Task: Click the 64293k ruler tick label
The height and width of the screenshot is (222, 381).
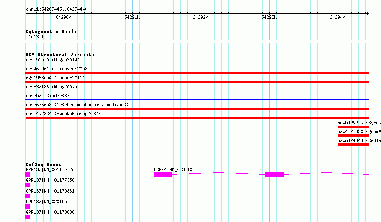Action: [269, 17]
